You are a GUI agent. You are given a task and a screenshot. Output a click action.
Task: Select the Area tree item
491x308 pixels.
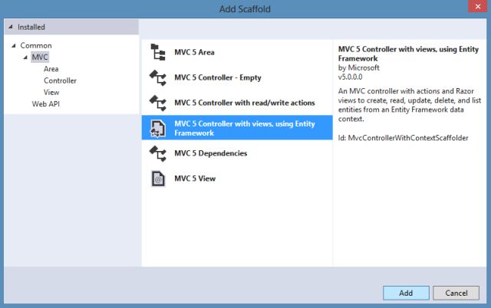[51, 69]
